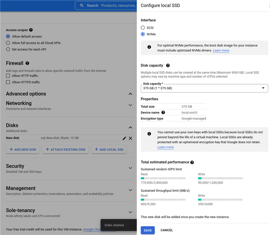The image size is (270, 235).
Task: Click the 170,000/2,400,000 read IOPS value
Action: (154, 183)
